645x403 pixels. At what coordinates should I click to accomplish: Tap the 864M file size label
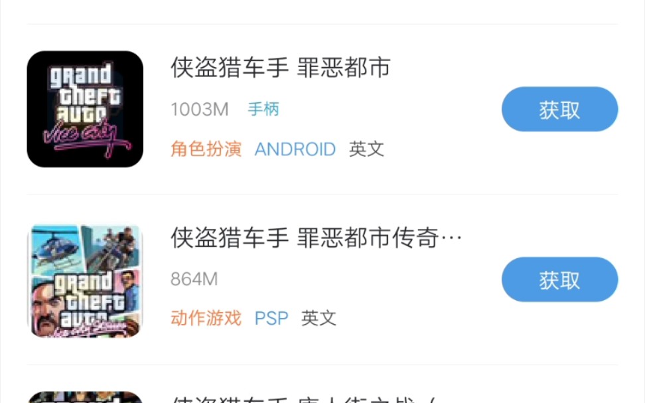pos(194,279)
